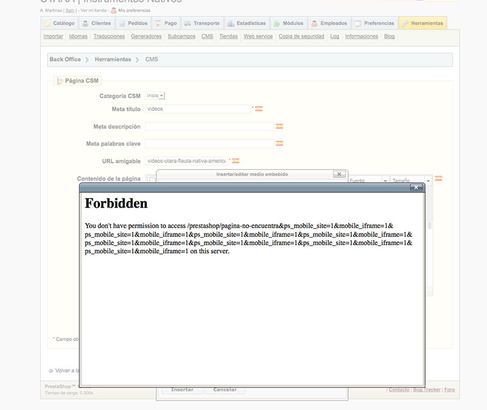This screenshot has height=410, width=487.
Task: Click the Salir logout link
Action: pos(70,10)
